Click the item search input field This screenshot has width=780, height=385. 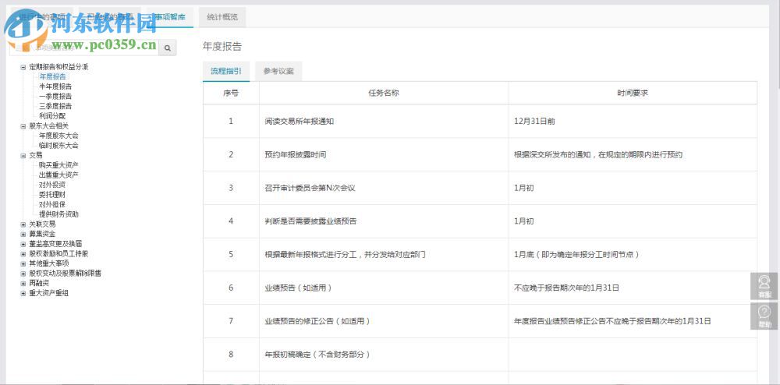(84, 48)
